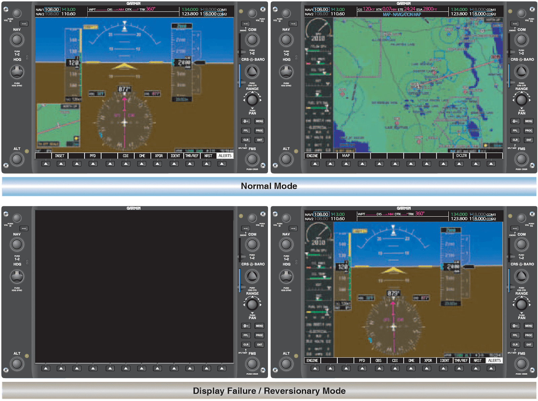Adjust the RANGE joystick knob on navigation map unit
This screenshot has width=538, height=401.
tap(522, 100)
